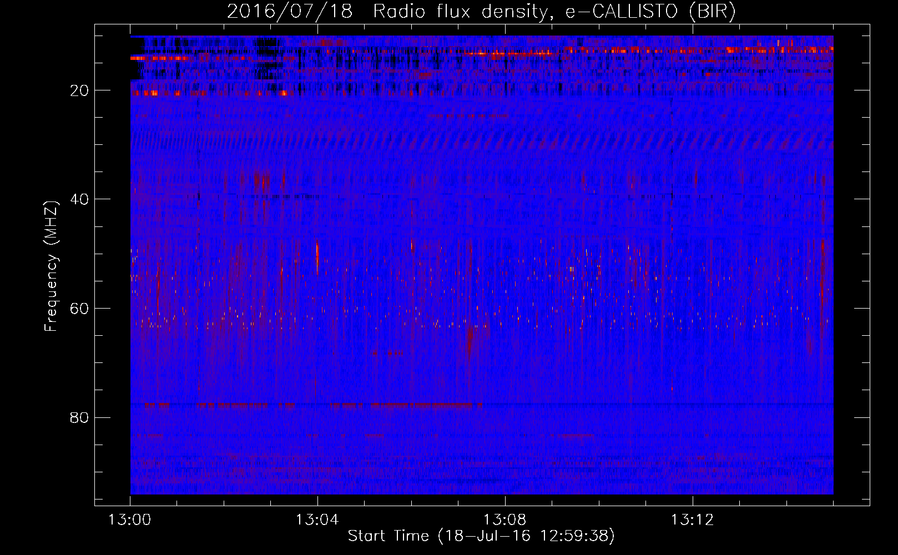
Task: Click the '20' frequency tick label
Action: pyautogui.click(x=80, y=90)
